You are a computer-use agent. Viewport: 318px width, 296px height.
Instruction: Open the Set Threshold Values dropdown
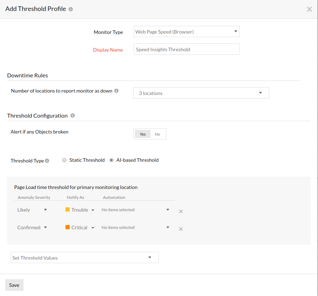[x=85, y=257]
